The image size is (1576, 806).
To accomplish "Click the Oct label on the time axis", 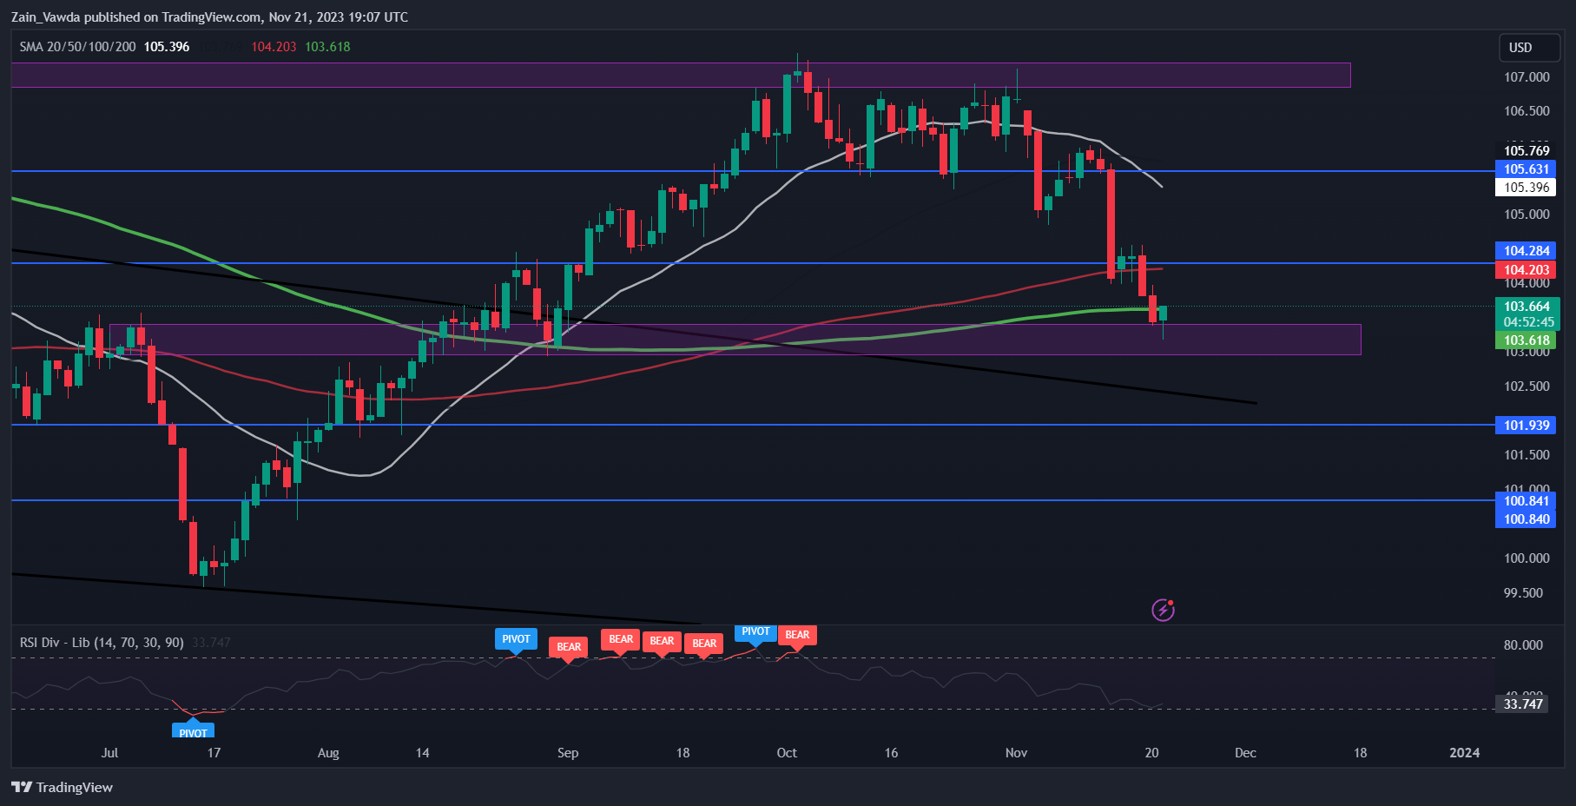I will coord(787,753).
